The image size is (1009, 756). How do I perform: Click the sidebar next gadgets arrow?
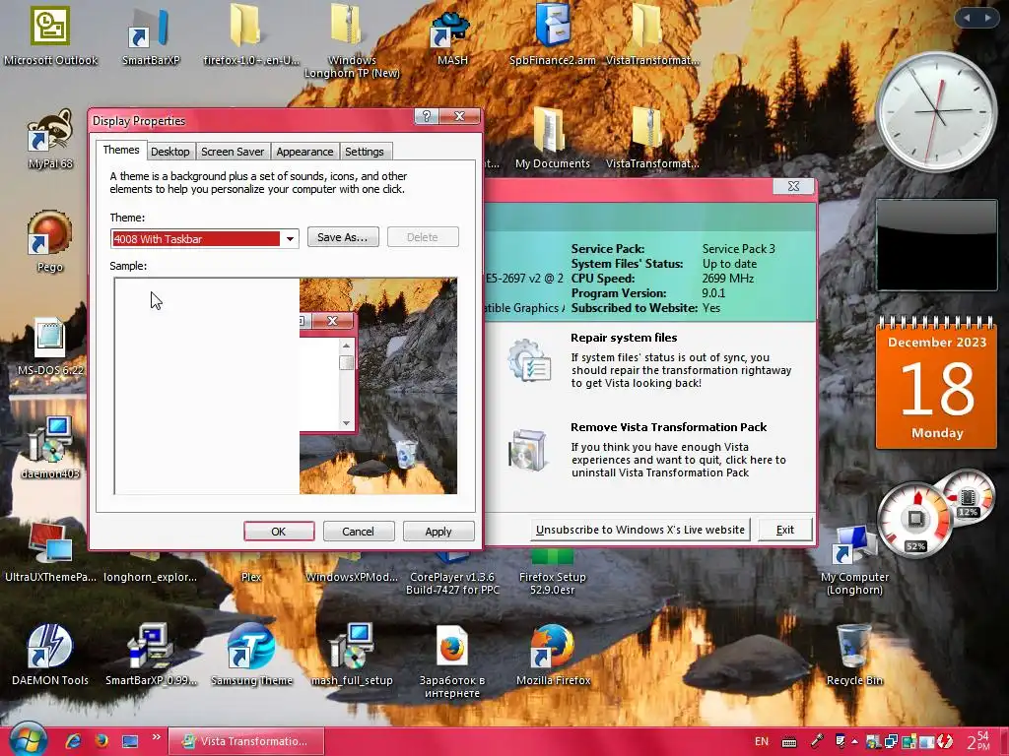pos(987,18)
